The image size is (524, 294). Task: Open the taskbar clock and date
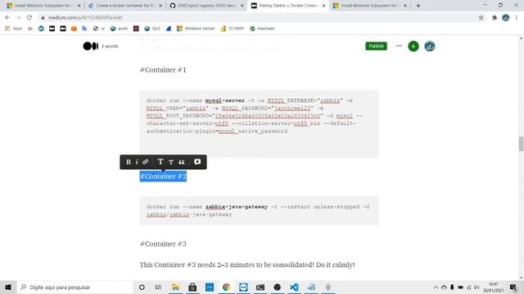(493, 287)
